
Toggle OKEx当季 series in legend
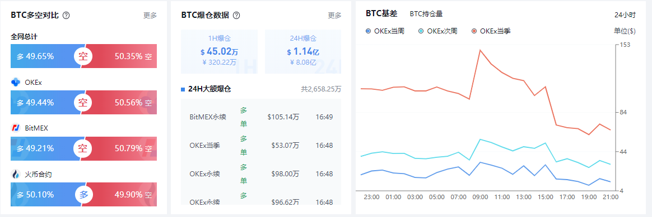pyautogui.click(x=491, y=31)
